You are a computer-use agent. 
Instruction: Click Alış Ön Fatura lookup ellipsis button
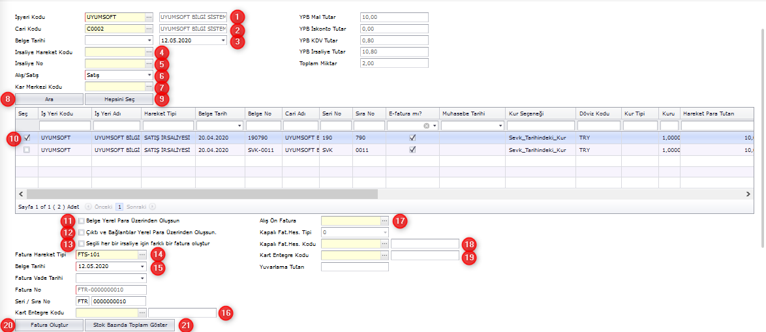[384, 221]
